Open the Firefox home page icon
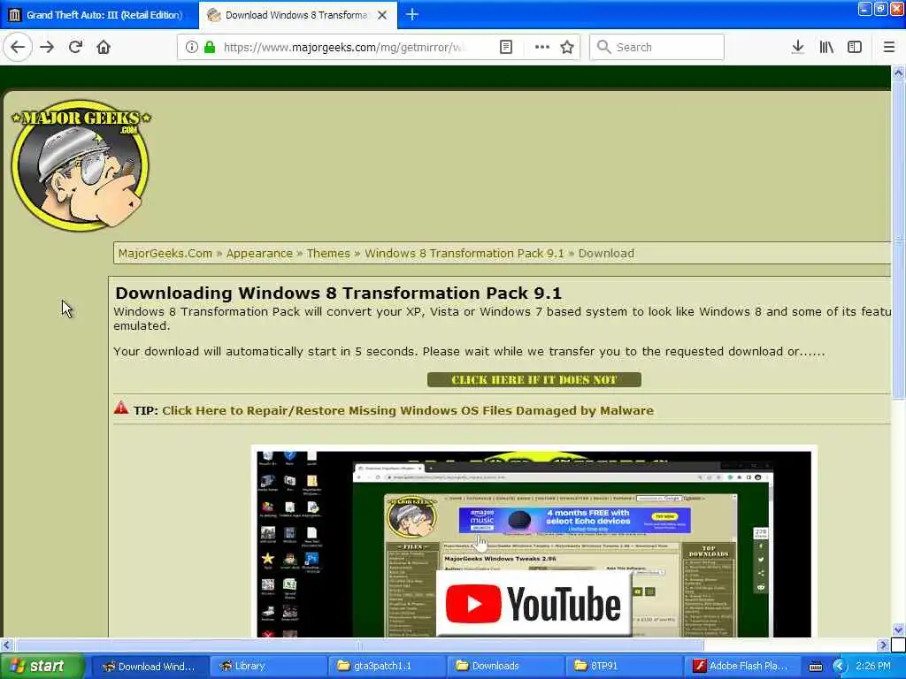Image resolution: width=906 pixels, height=679 pixels. pyautogui.click(x=104, y=47)
